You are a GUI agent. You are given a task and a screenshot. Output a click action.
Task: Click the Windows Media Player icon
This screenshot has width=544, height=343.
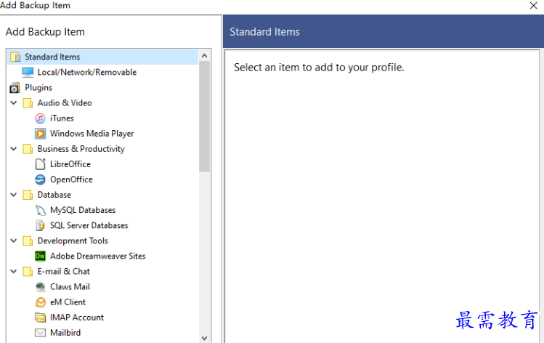coord(40,134)
